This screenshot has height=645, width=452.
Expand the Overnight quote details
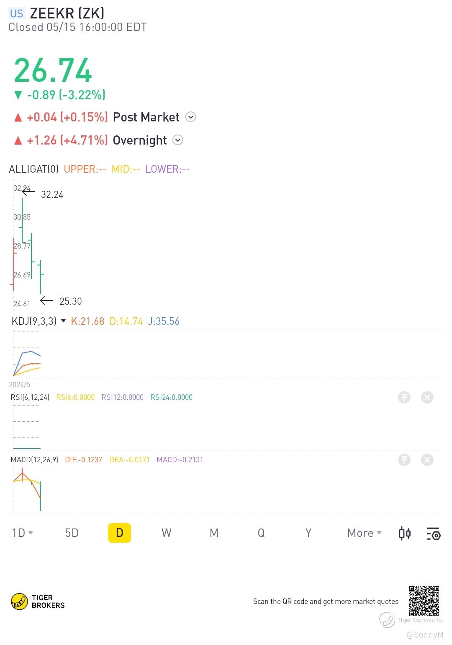click(178, 140)
